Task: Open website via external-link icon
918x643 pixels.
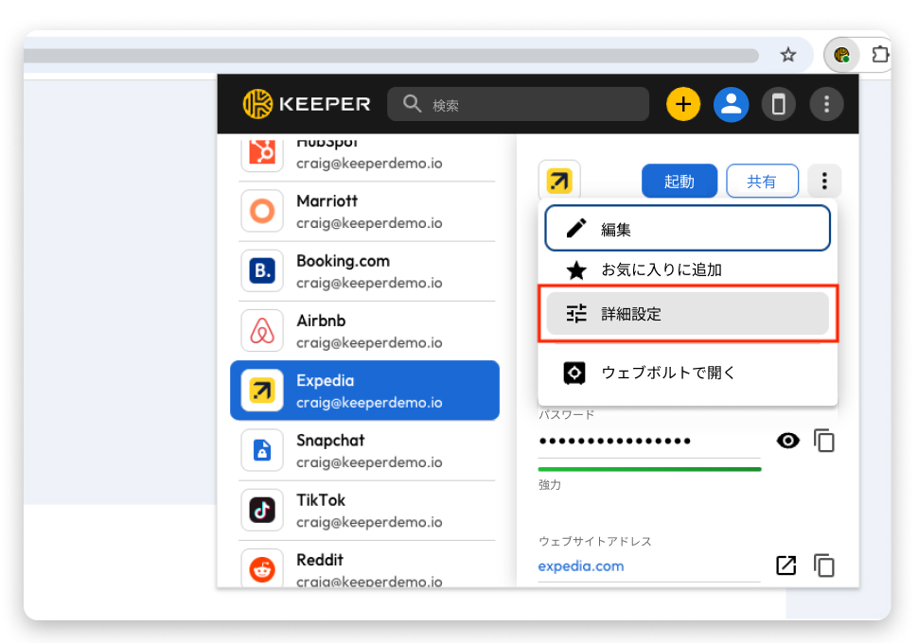Action: (x=786, y=565)
